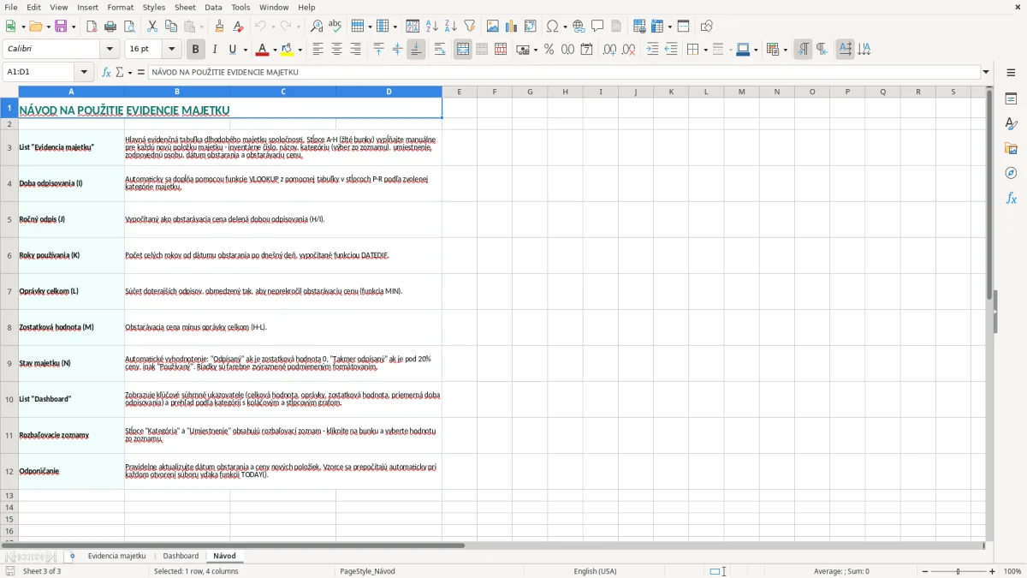Clear direct formatting icon
Image resolution: width=1027 pixels, height=578 pixels.
[239, 27]
